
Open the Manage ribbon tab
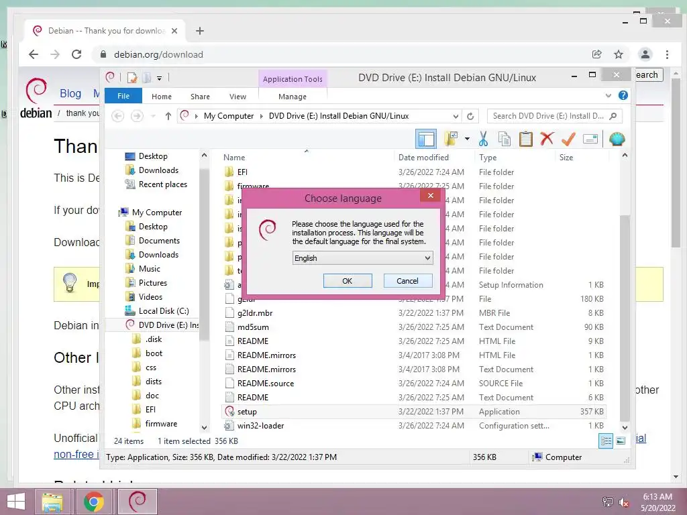pyautogui.click(x=293, y=97)
